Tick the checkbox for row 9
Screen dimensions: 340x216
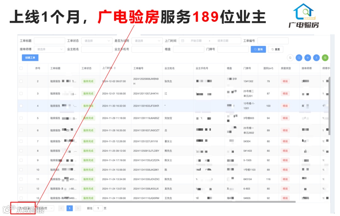point(21,160)
